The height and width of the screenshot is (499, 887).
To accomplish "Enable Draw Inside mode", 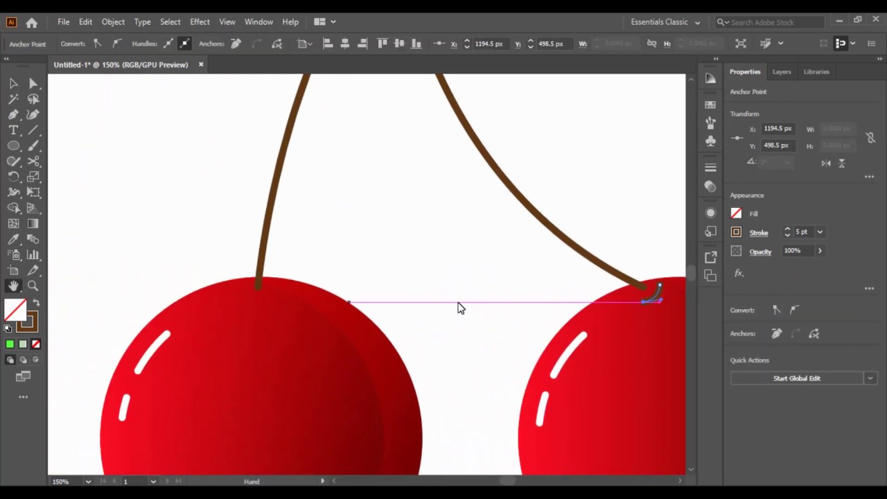I will pyautogui.click(x=35, y=360).
